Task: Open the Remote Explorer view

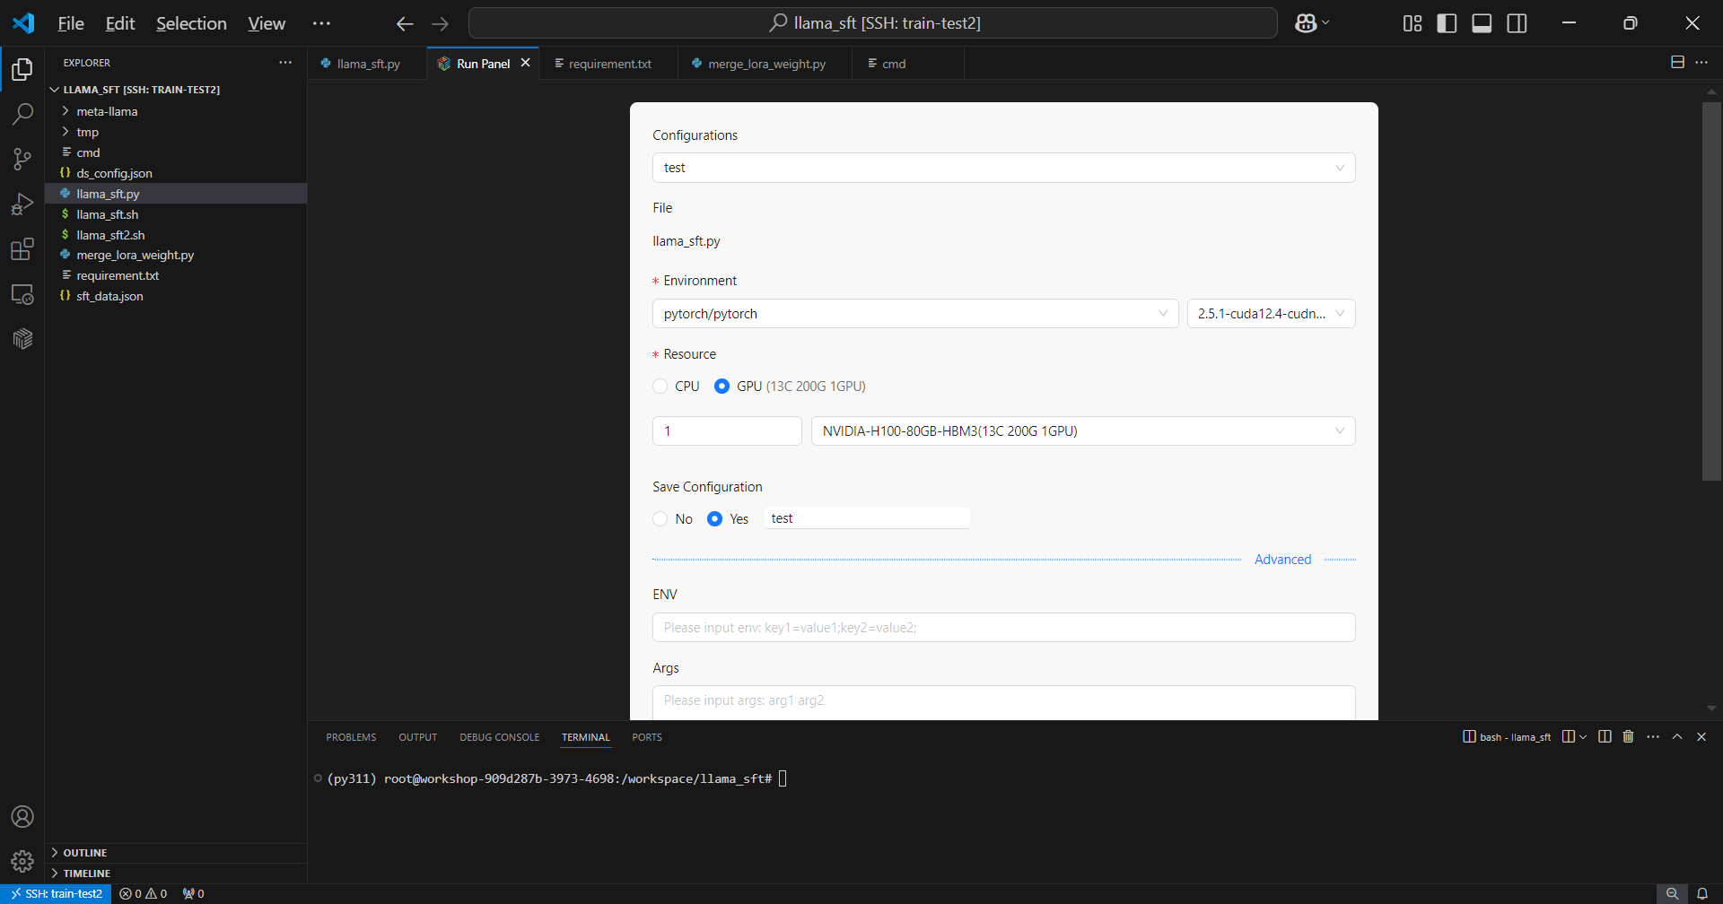Action: coord(22,294)
